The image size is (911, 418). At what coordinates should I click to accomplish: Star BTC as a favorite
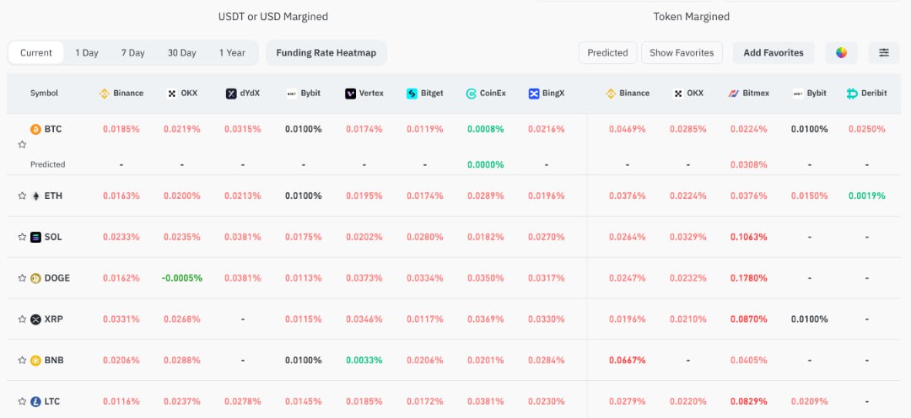22,145
